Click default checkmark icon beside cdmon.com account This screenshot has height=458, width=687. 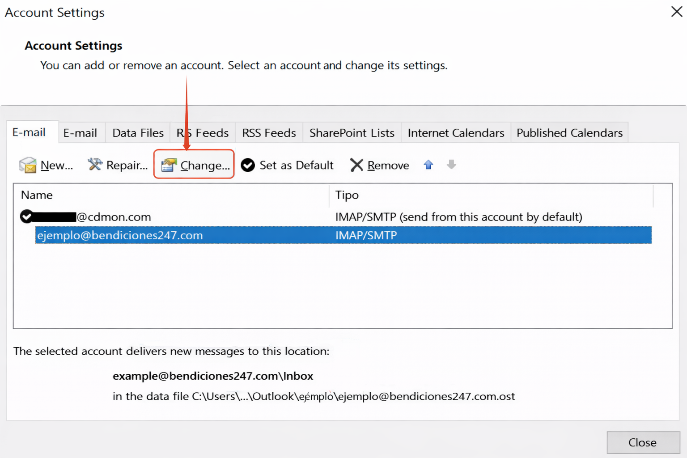26,216
